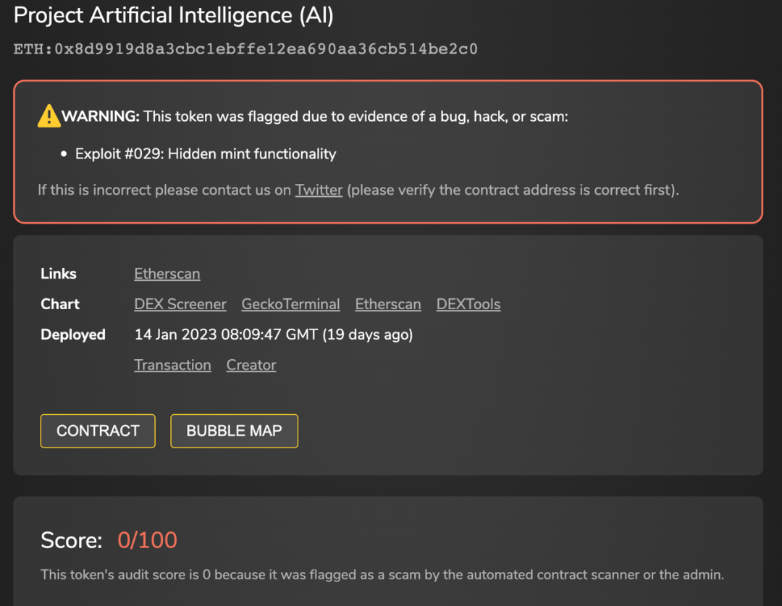Viewport: 782px width, 606px height.
Task: Open Etherscan link in Chart row
Action: [388, 304]
